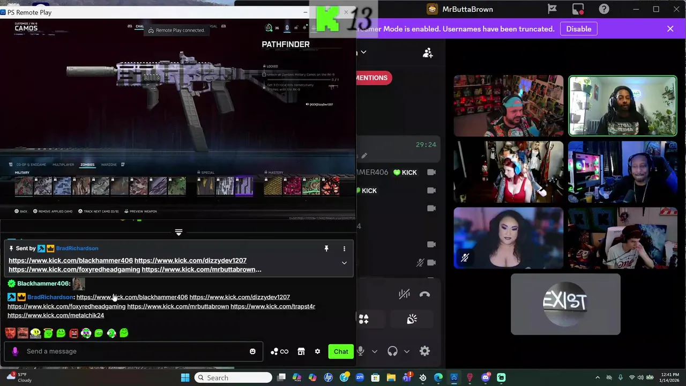Click the weather widget in the taskbar

(19, 377)
